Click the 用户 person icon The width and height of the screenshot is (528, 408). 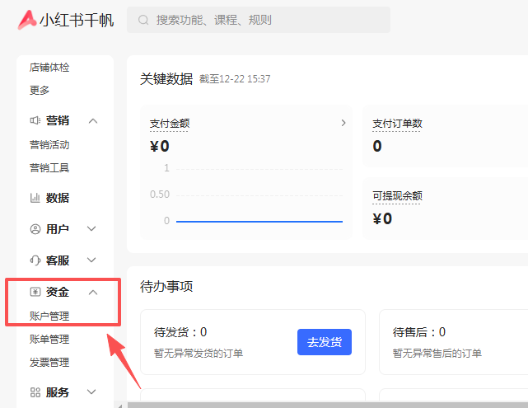coord(35,229)
